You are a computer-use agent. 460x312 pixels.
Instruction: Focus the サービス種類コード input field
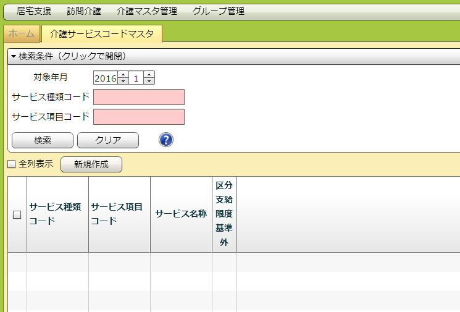[139, 97]
